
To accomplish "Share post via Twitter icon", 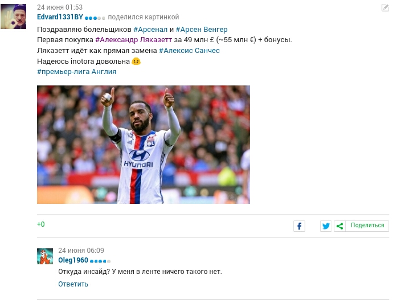I will (x=326, y=226).
